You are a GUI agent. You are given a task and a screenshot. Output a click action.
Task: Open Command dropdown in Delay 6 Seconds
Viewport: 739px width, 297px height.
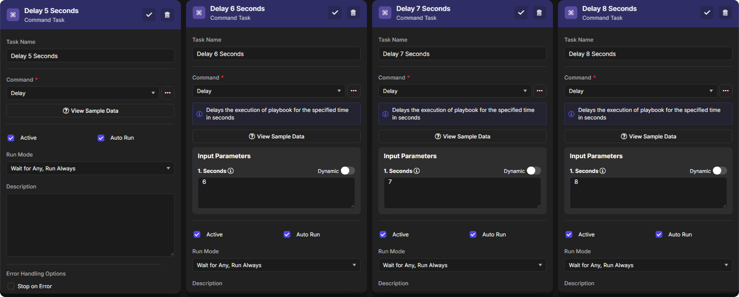tap(269, 91)
